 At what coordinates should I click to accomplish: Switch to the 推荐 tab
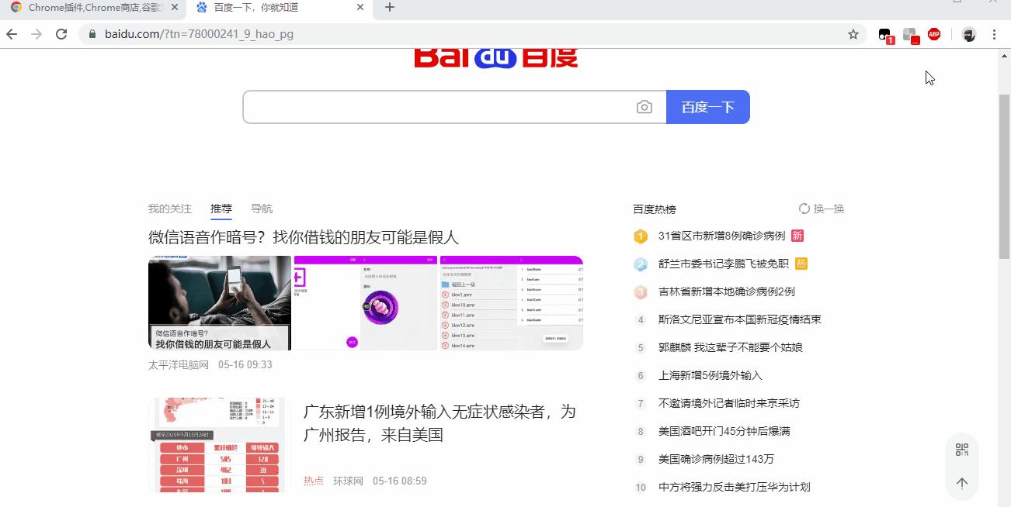pos(221,208)
